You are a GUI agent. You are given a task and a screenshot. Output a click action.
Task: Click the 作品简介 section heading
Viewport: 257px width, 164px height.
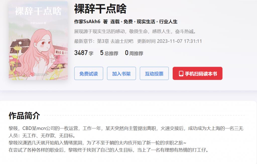point(24,116)
